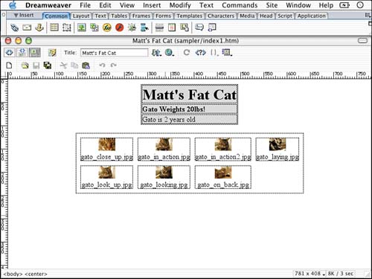Screen dimensions: 372x279
Task: Click the red Flash icon
Action: click(119, 28)
